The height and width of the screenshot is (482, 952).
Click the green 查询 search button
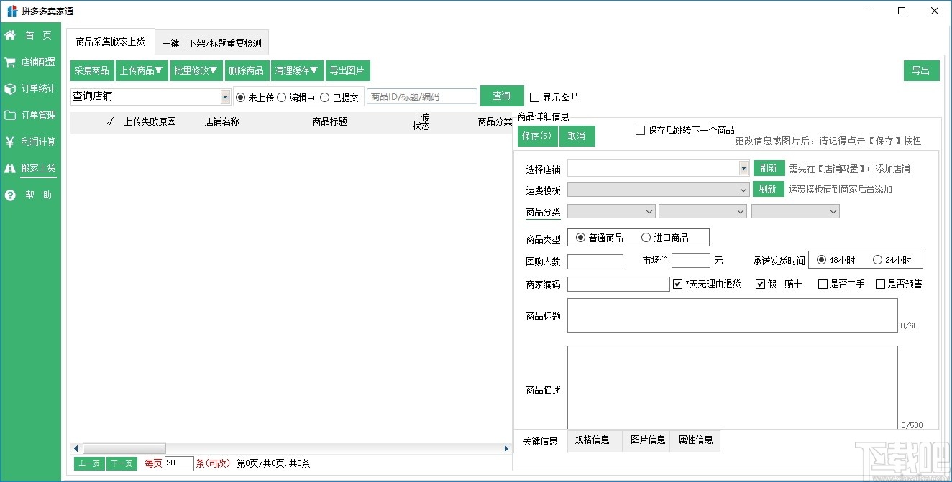[501, 96]
